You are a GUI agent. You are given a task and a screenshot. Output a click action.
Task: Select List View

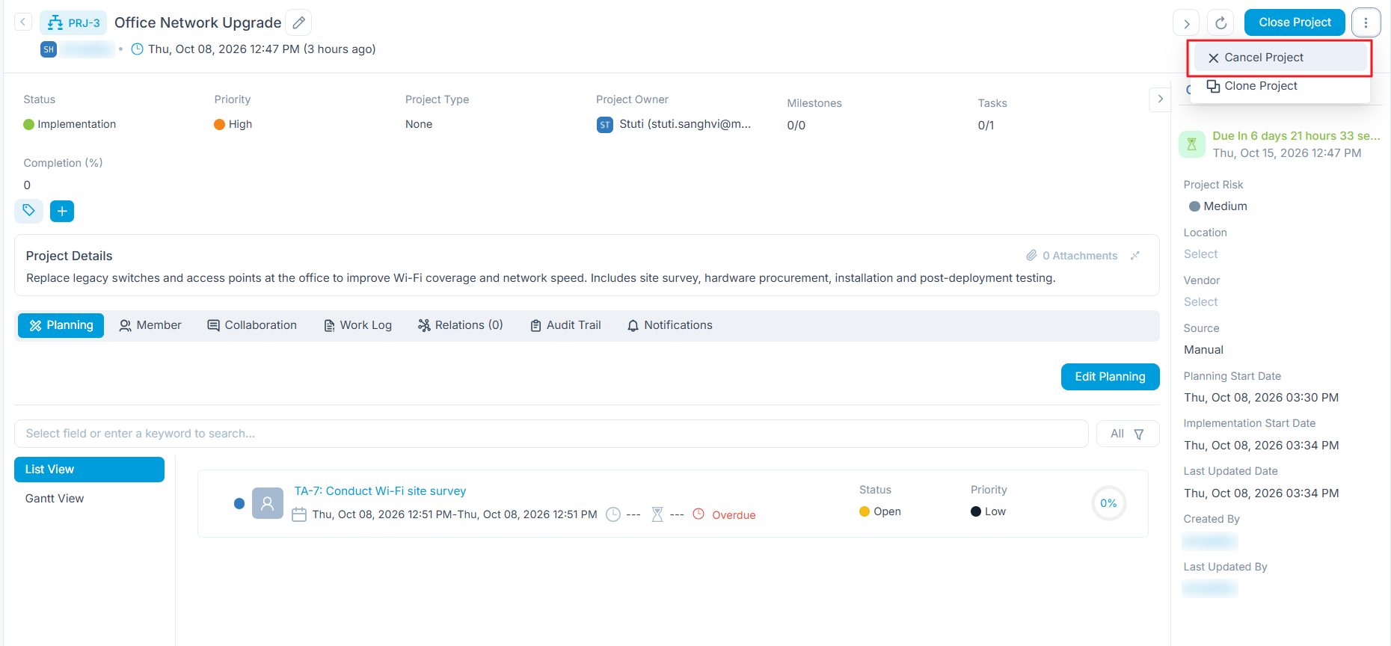click(x=89, y=470)
